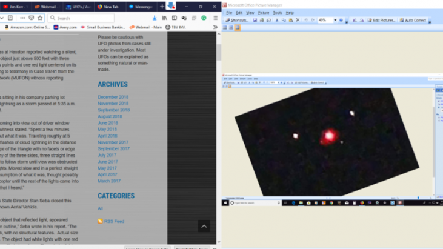Screen dimensions: 443x249
Task: Open address bar history dropdown arrow
Action: click(2, 18)
